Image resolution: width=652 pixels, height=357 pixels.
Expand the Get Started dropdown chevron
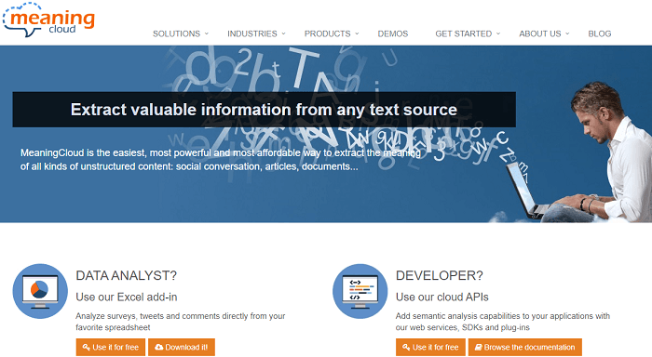[x=498, y=33]
